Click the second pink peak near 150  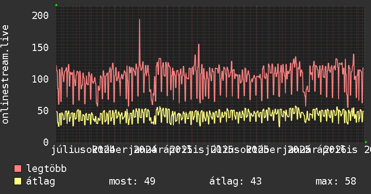click(x=199, y=45)
